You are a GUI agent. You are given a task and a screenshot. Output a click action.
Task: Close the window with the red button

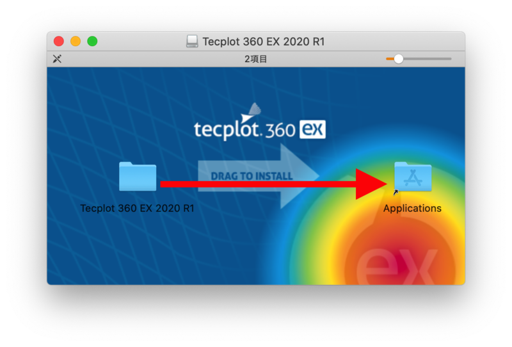click(x=59, y=42)
